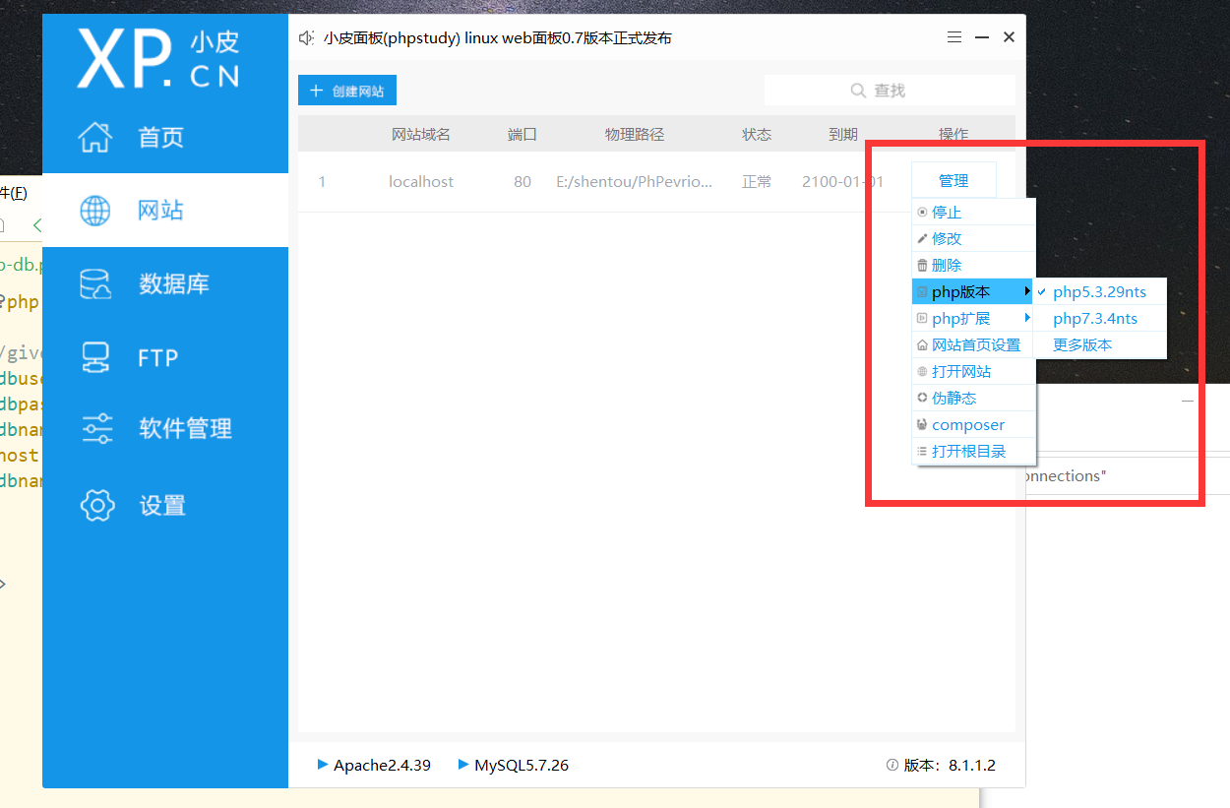
Task: Click the E:/shentou/PhPevrio... path cell
Action: [x=634, y=182]
